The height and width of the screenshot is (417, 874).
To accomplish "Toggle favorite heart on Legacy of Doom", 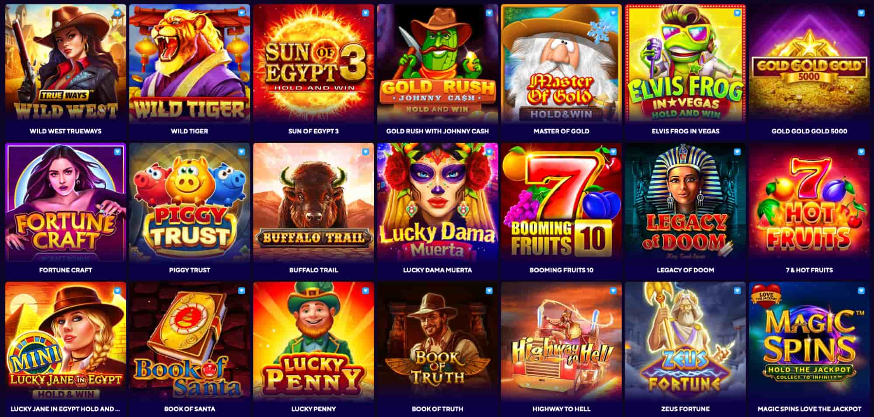I will [737, 152].
